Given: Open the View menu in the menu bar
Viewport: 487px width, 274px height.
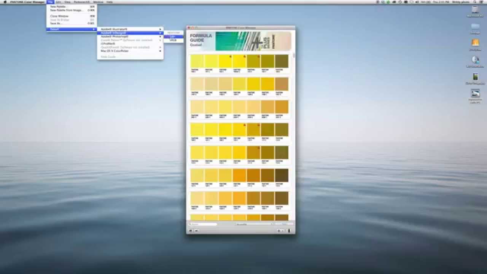Looking at the screenshot, I should point(67,2).
